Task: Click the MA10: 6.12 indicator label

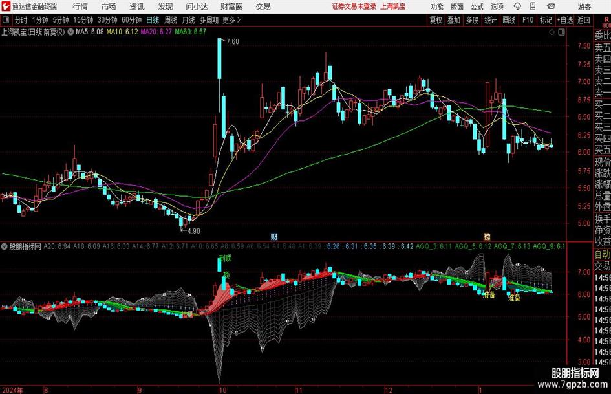Action: pyautogui.click(x=122, y=32)
